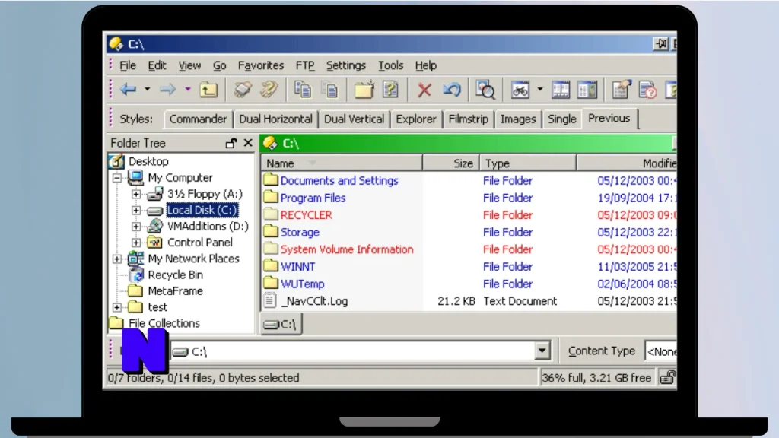
Task: Open the Help menu
Action: [426, 65]
